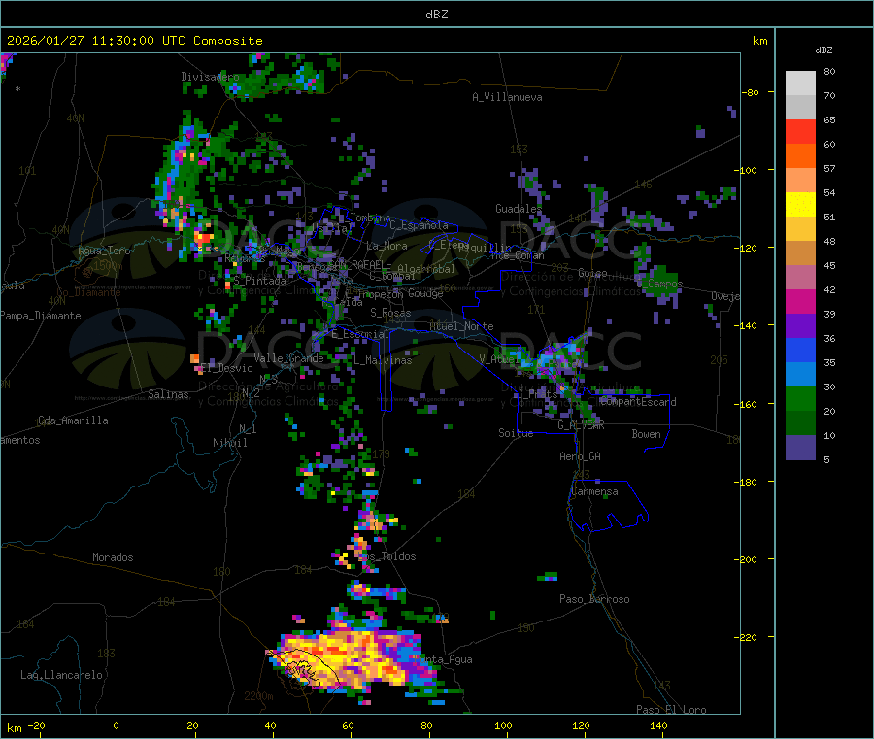
Task: Click the dBZ title at the top
Action: pos(436,15)
